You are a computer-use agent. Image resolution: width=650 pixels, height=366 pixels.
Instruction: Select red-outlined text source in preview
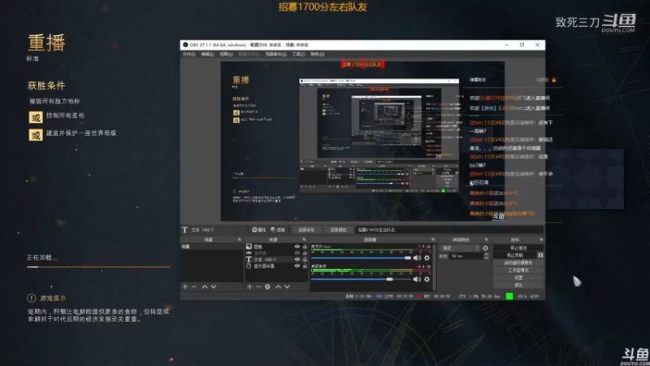(x=362, y=64)
